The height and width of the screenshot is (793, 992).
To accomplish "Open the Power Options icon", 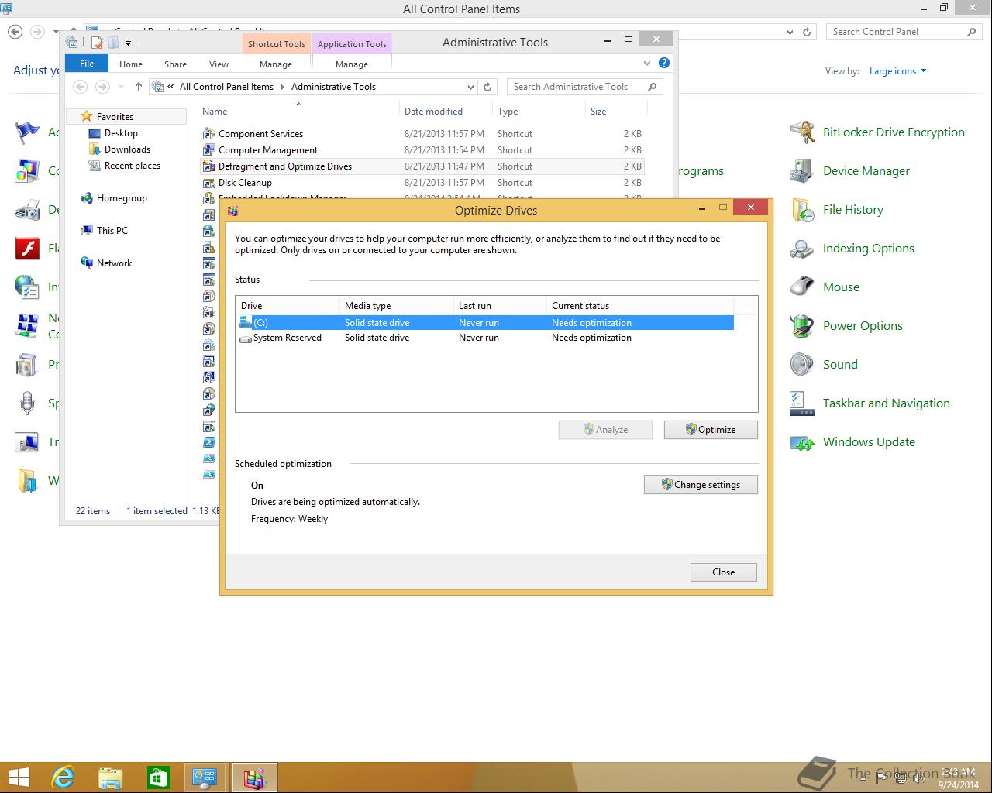I will click(802, 326).
